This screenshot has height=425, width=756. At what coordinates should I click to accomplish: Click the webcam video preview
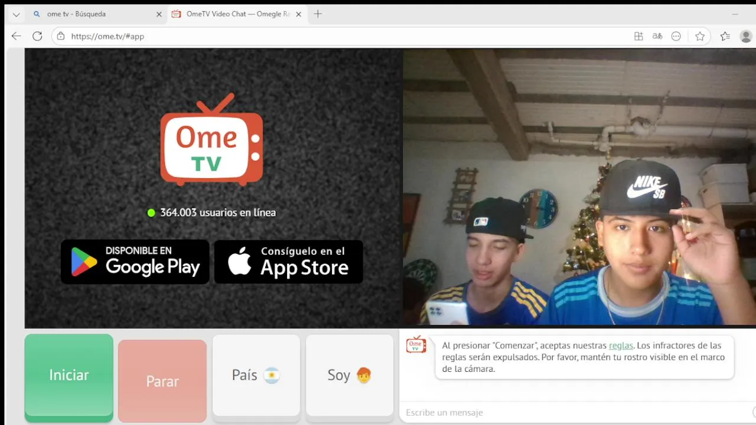(579, 187)
